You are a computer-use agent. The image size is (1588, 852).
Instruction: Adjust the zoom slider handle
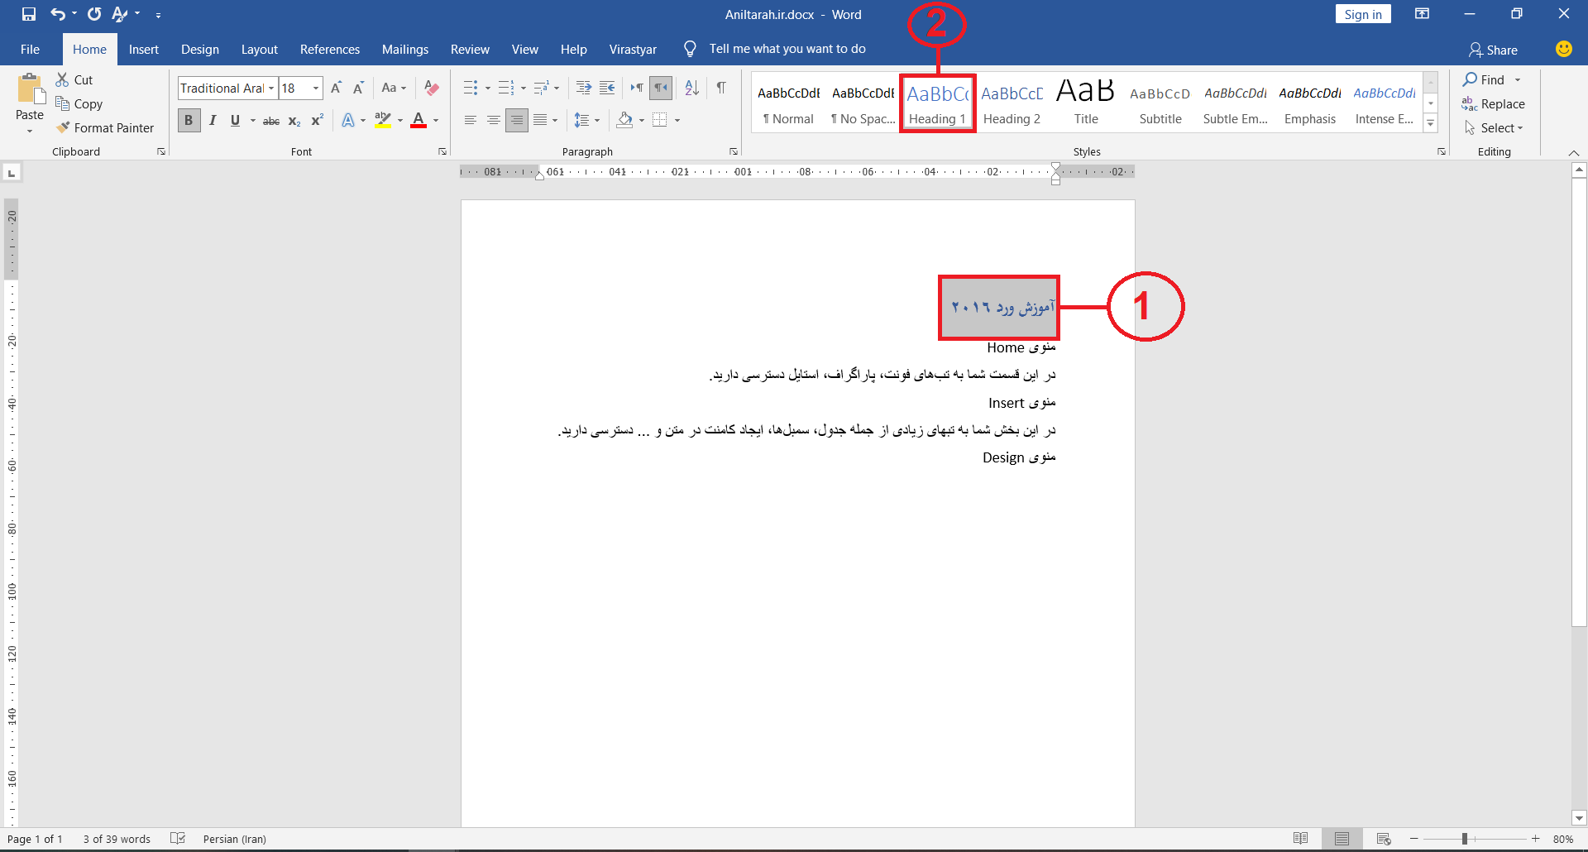tap(1464, 839)
